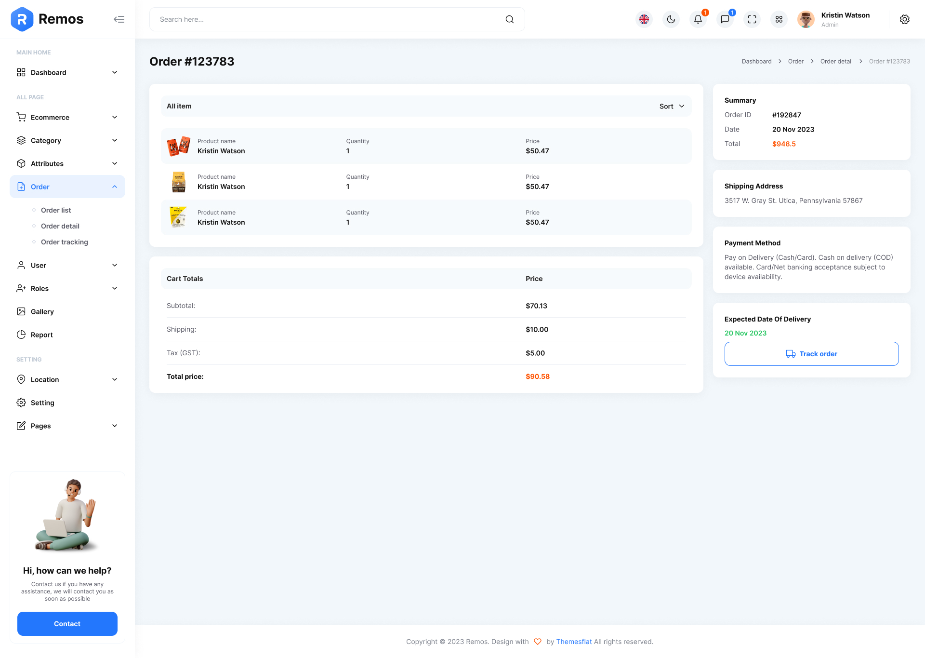Open the Report section in sidebar

pos(42,335)
